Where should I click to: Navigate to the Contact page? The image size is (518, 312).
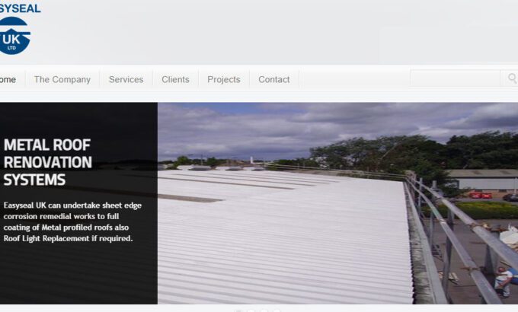tap(274, 80)
